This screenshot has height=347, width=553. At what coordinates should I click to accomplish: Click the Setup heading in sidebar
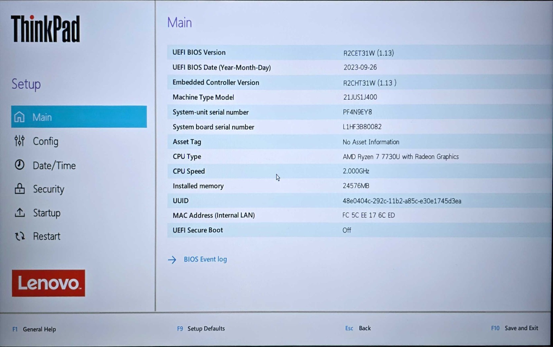coord(26,84)
